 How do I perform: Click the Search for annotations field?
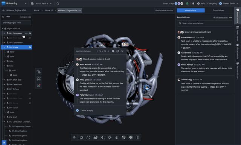(204, 23)
